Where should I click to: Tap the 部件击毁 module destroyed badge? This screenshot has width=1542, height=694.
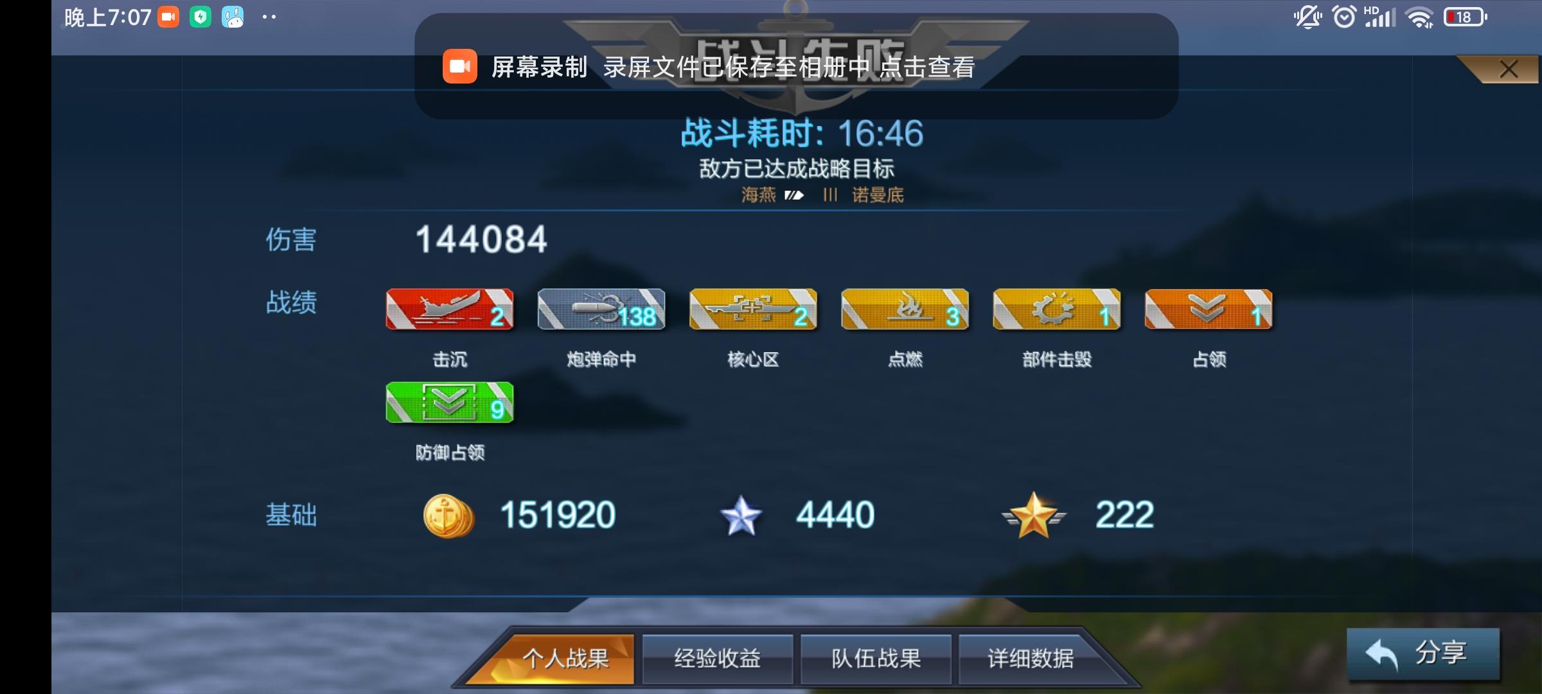(1057, 309)
